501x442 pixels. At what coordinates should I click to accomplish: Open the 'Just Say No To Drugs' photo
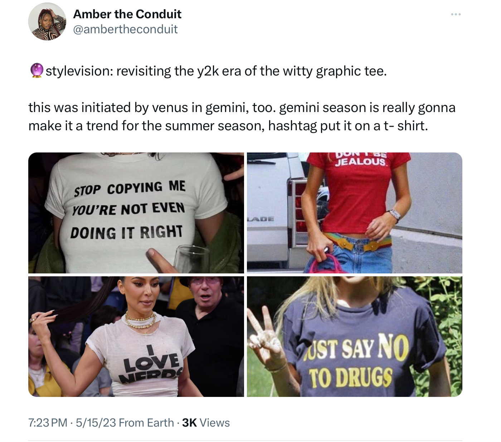[354, 336]
